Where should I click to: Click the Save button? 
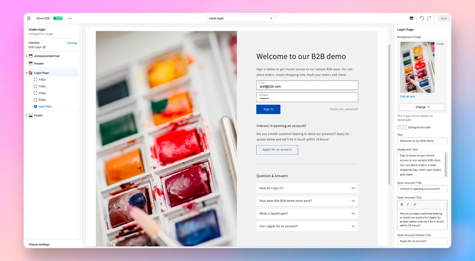point(443,18)
